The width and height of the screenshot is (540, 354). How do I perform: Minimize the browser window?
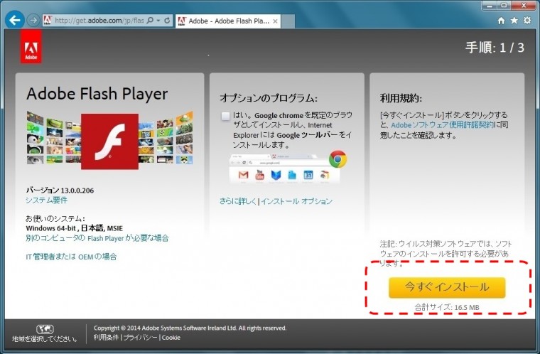(490, 6)
